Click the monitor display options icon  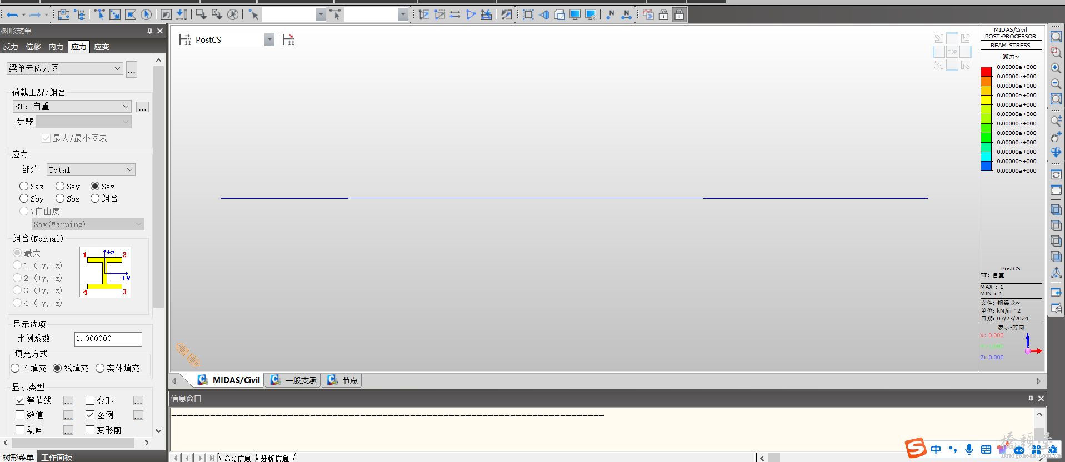pos(591,14)
